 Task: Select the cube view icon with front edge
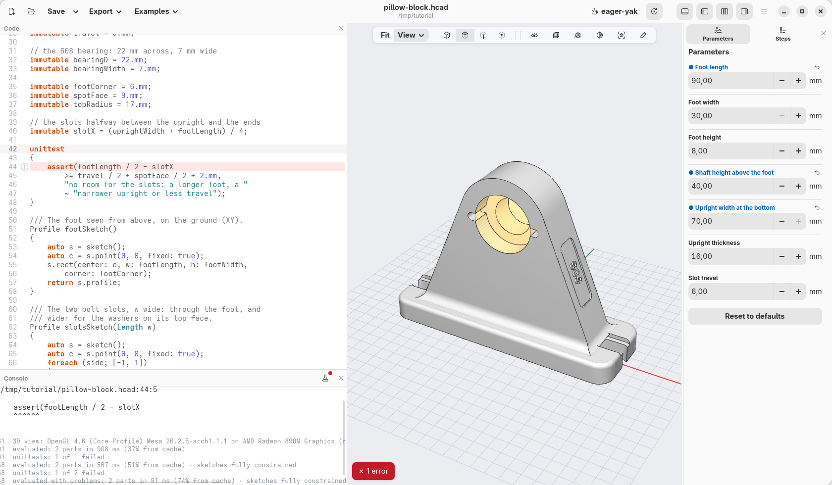pyautogui.click(x=483, y=35)
